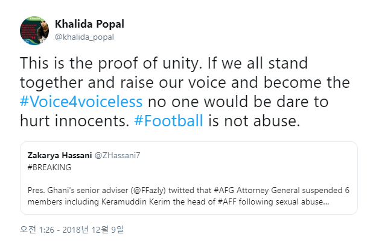Click the #AFF hashtag

227,201
